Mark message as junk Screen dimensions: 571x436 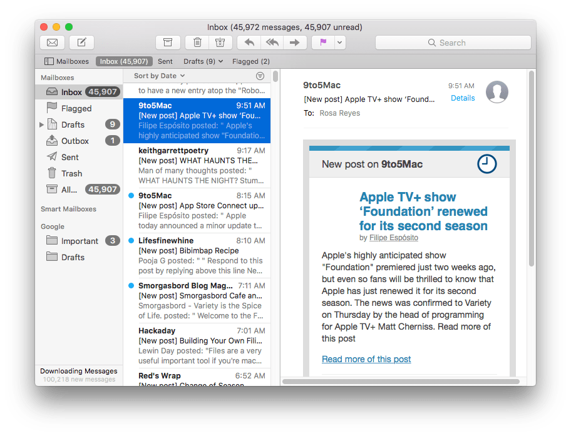[219, 43]
